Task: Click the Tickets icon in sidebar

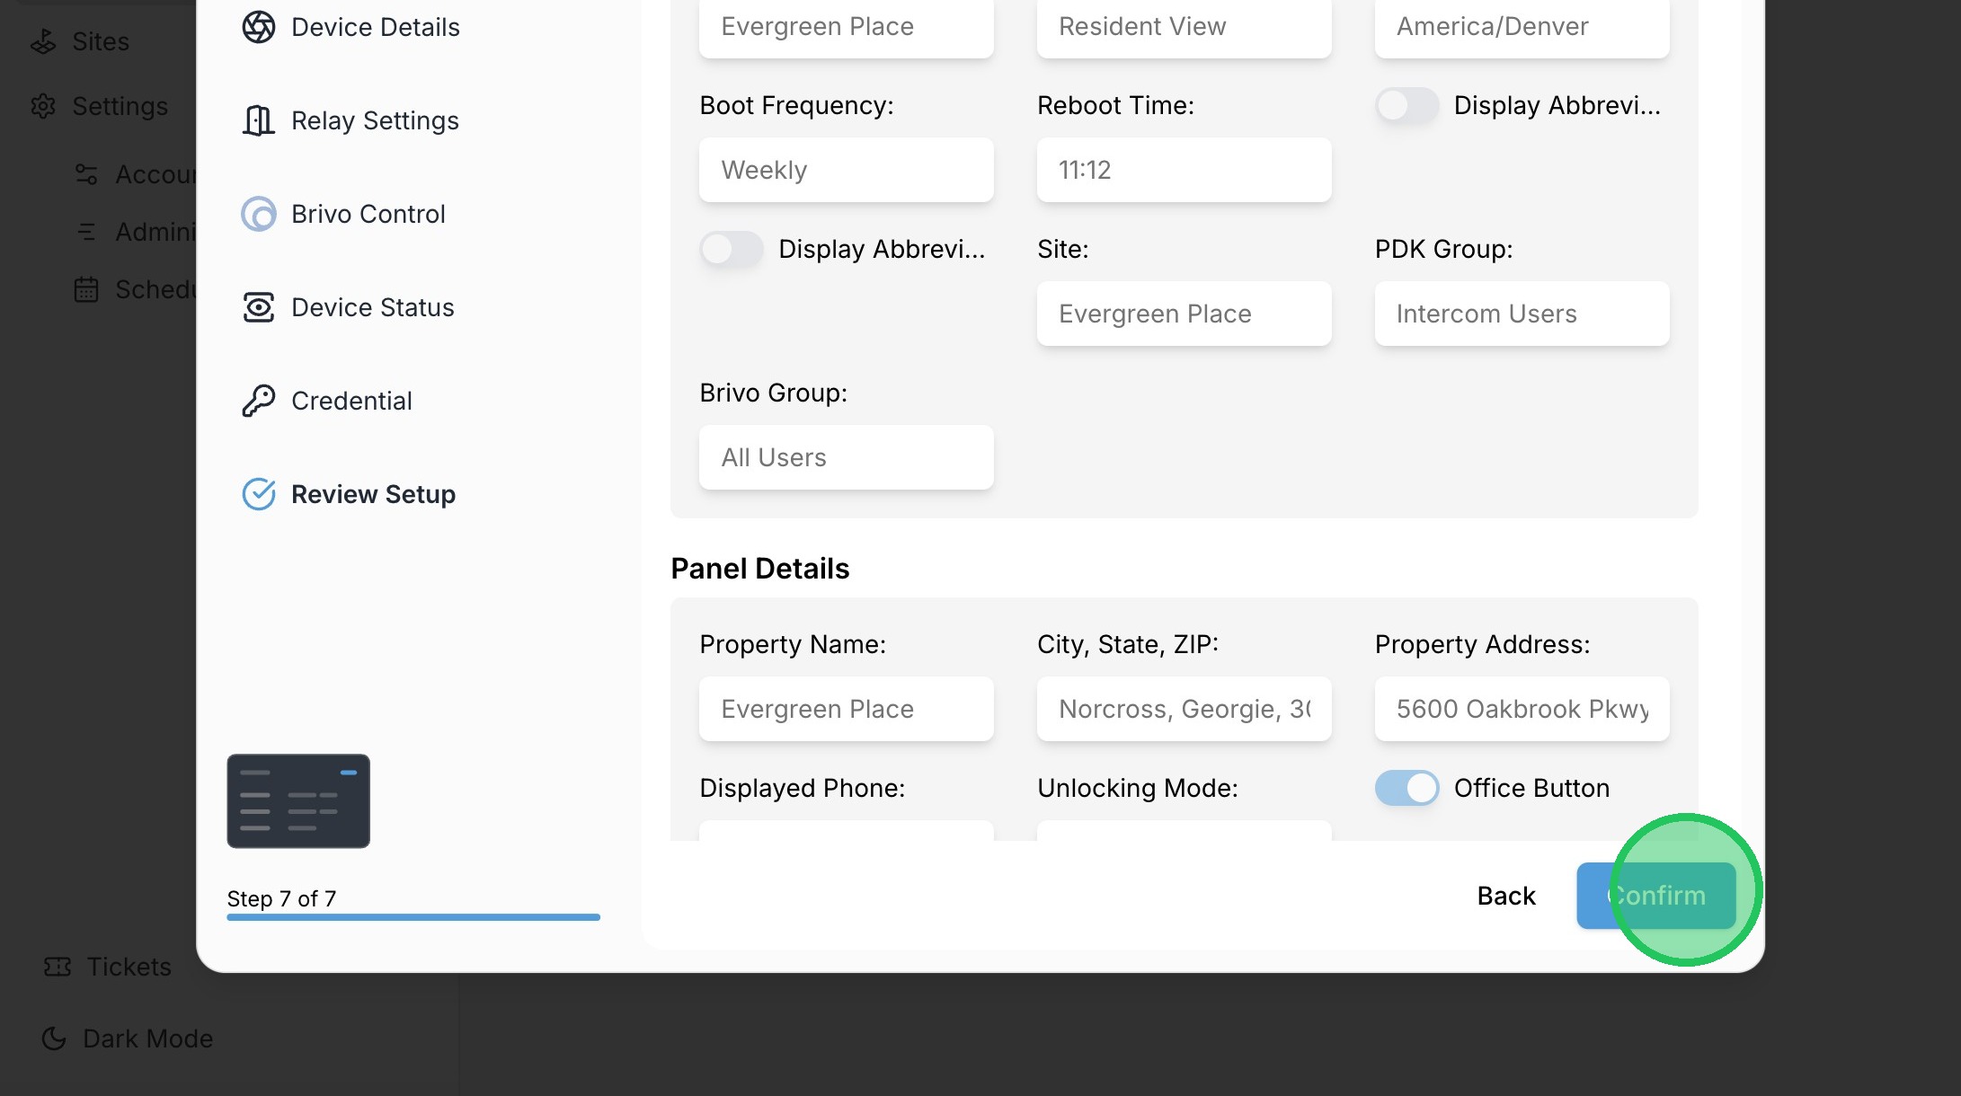Action: 58,967
